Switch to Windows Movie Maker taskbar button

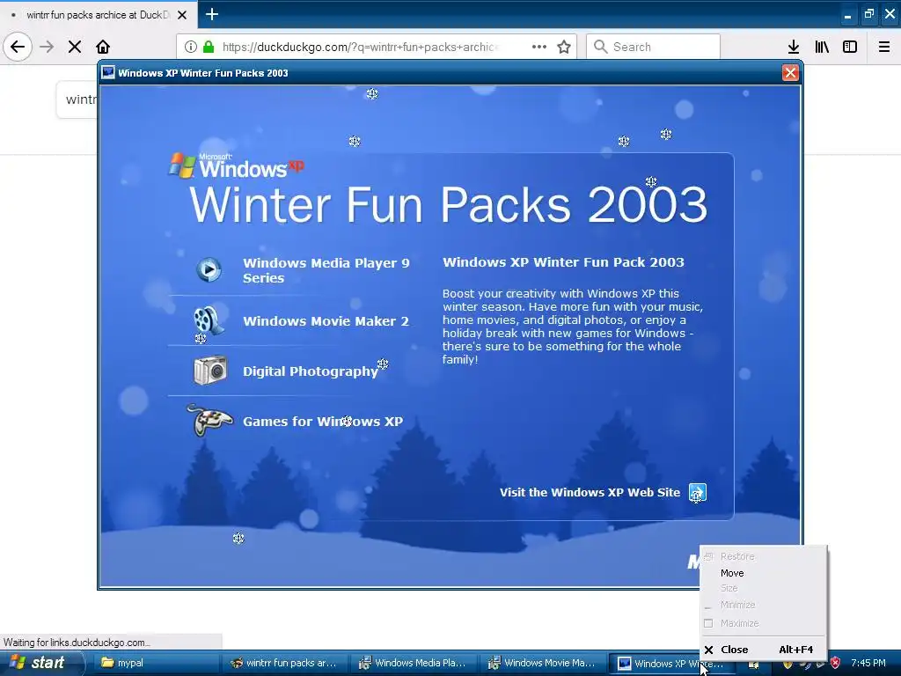(x=543, y=663)
